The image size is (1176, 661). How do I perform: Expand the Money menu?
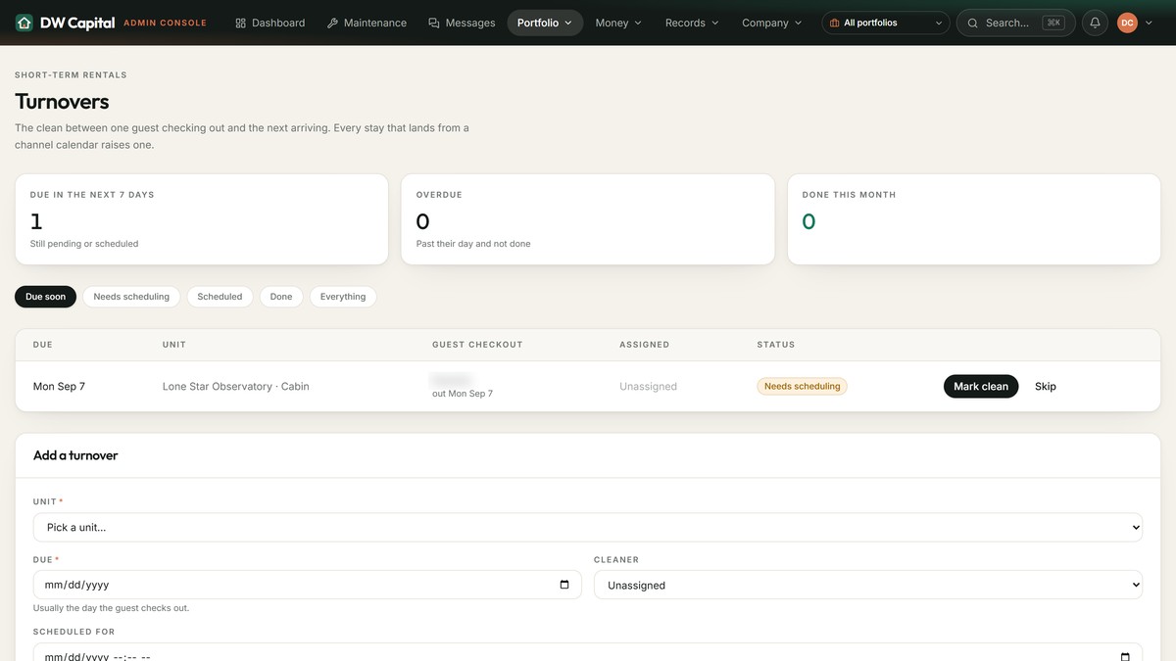tap(618, 23)
